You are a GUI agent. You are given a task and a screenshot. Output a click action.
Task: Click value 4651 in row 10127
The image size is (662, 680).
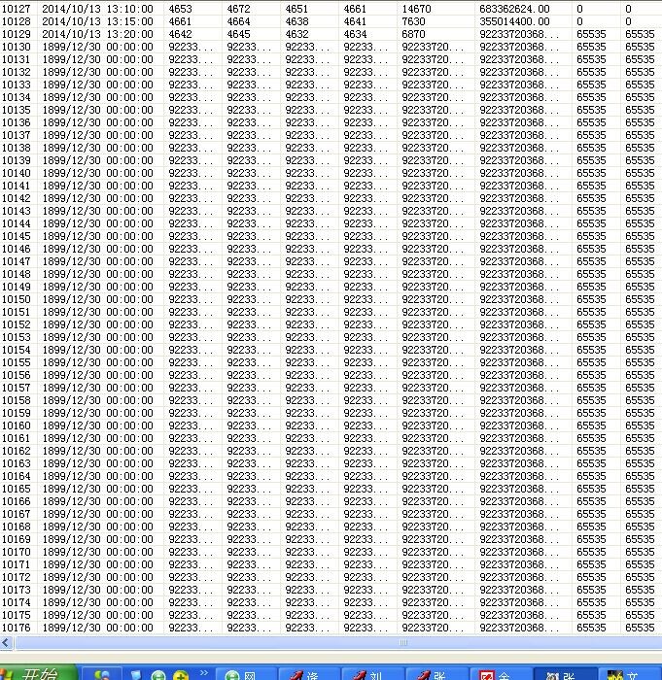pyautogui.click(x=296, y=9)
